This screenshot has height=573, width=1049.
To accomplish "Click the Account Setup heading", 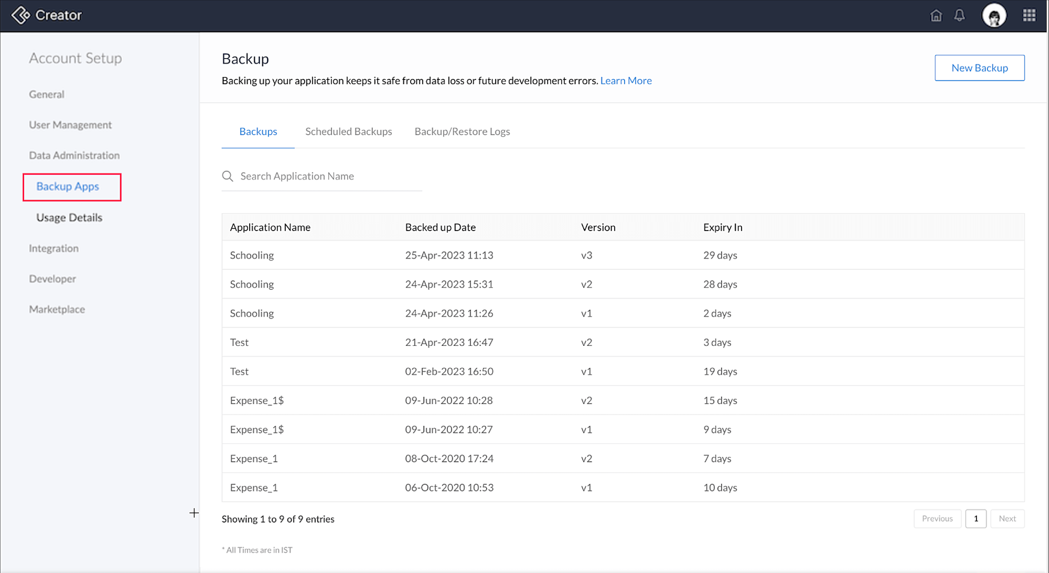I will (x=75, y=58).
